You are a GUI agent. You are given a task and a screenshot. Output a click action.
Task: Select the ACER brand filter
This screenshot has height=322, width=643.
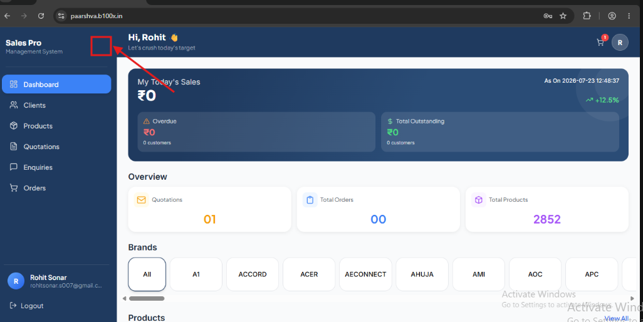309,274
